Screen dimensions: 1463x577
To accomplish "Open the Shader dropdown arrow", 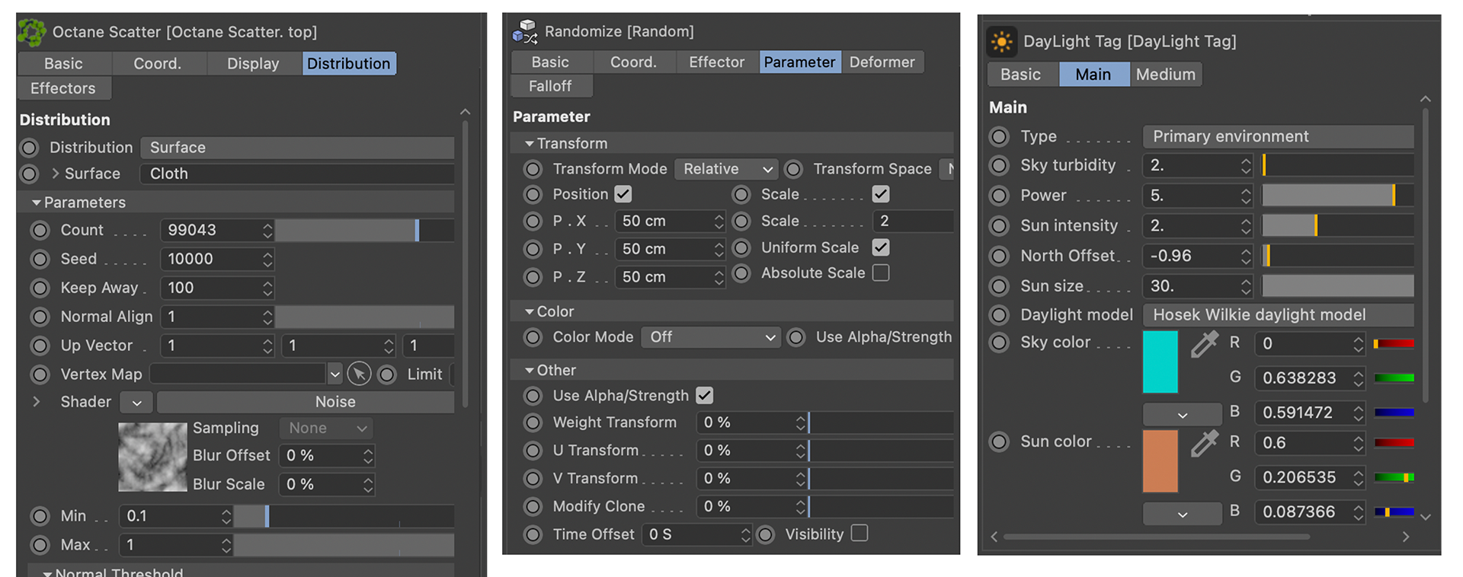I will coord(137,402).
